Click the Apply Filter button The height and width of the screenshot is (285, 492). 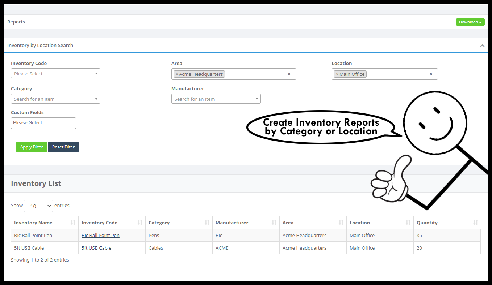click(x=32, y=147)
